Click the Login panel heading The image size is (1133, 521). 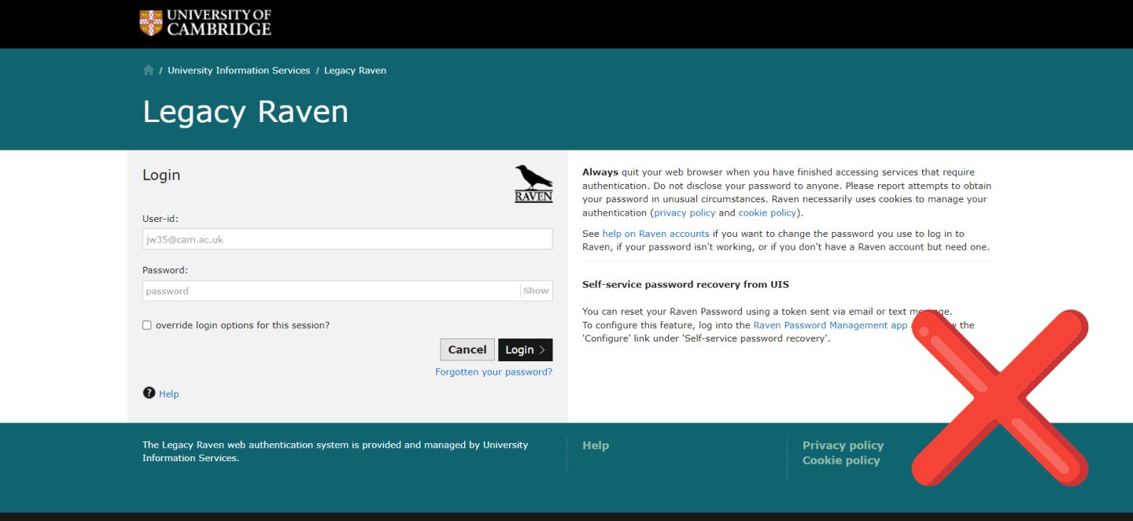tap(161, 175)
